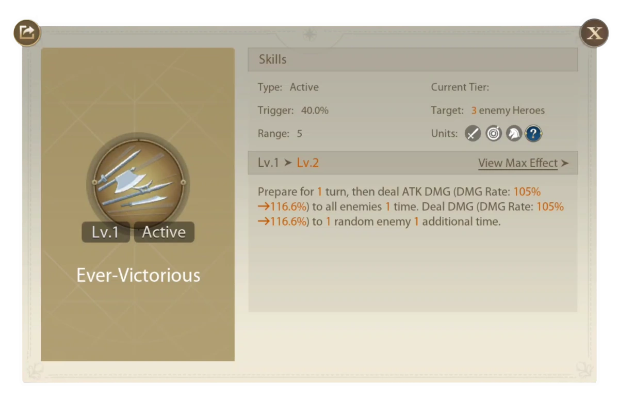This screenshot has height=413, width=619.
Task: Click the skill description text block
Action: click(x=411, y=207)
